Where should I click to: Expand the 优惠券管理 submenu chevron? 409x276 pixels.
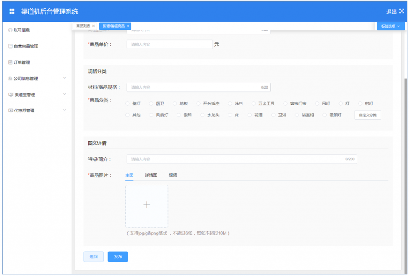(x=64, y=110)
